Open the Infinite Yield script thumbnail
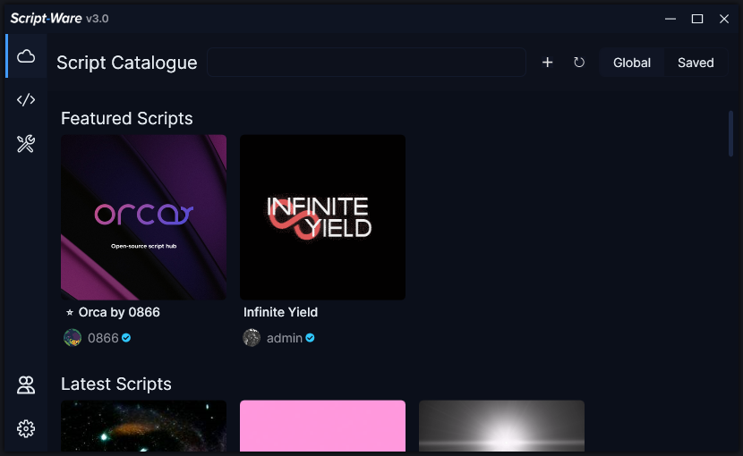Viewport: 743px width, 456px height. (x=322, y=217)
